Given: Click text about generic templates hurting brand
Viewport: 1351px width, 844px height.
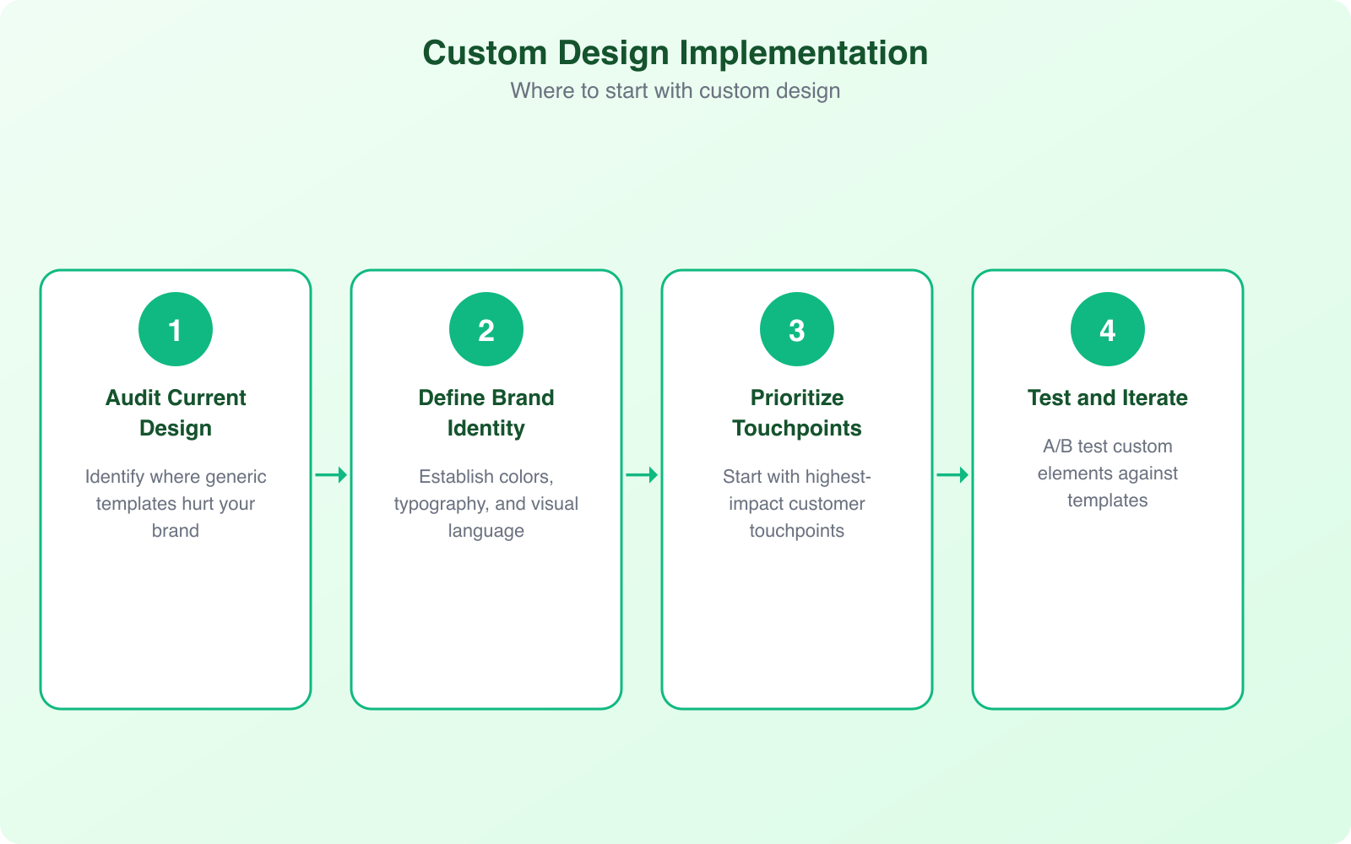Looking at the screenshot, I should pyautogui.click(x=175, y=503).
